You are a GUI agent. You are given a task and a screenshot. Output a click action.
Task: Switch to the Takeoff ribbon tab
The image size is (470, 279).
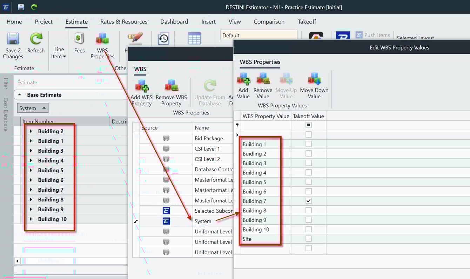click(x=307, y=21)
